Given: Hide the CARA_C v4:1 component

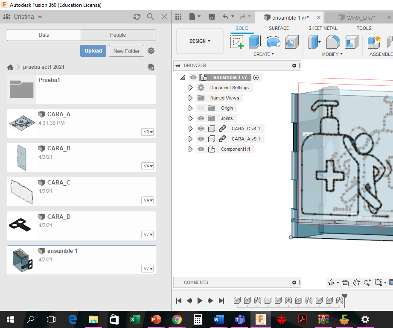Looking at the screenshot, I should click(201, 129).
